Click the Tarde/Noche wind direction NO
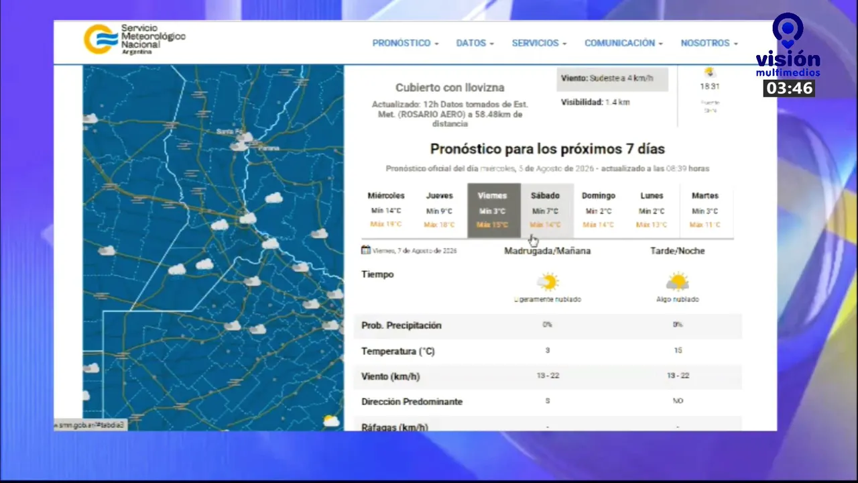 coord(678,400)
